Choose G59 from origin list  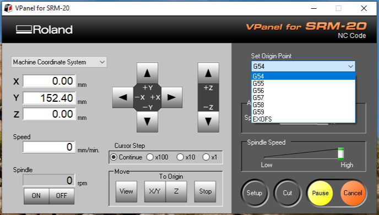pos(304,112)
